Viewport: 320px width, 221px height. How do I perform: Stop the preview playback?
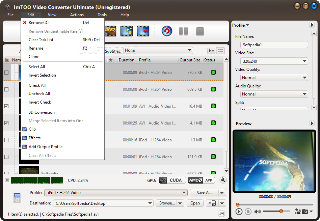tap(248, 212)
